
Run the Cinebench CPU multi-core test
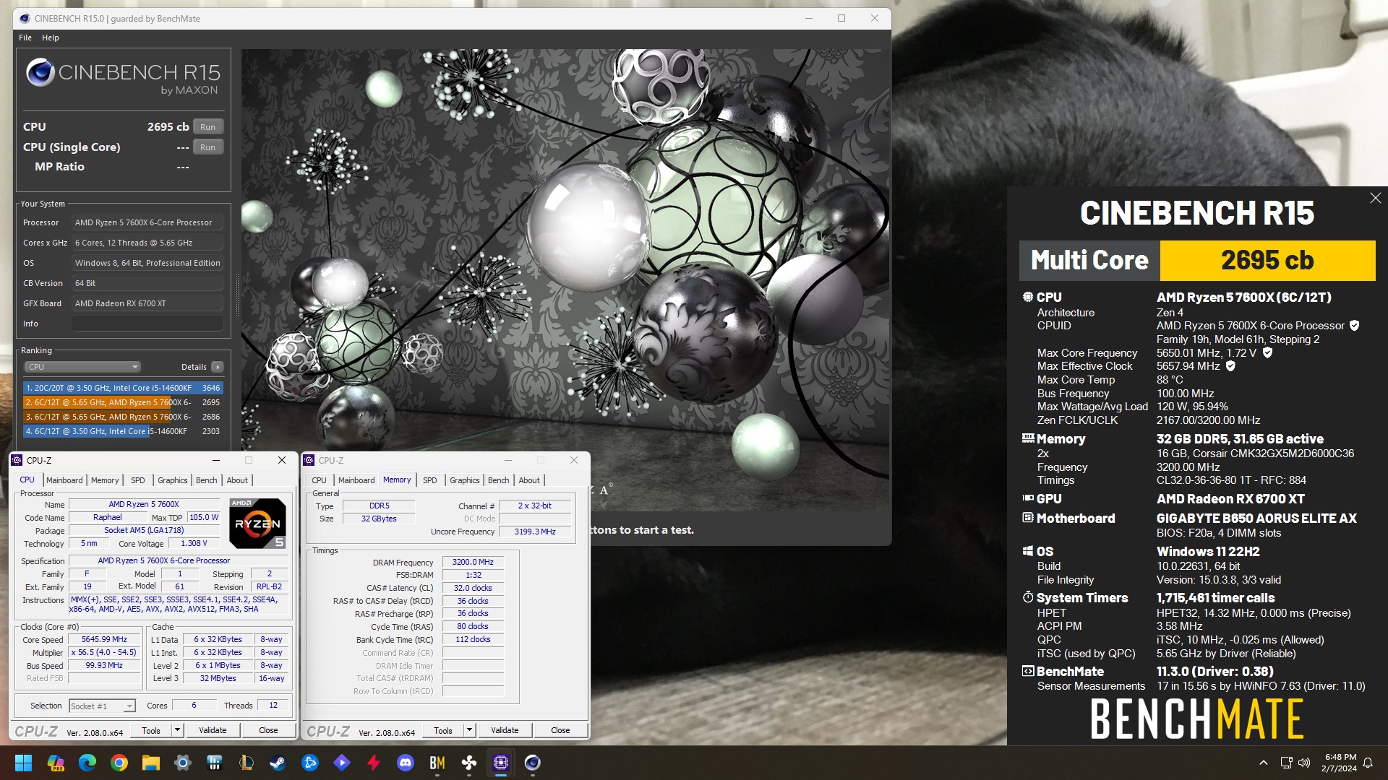208,127
